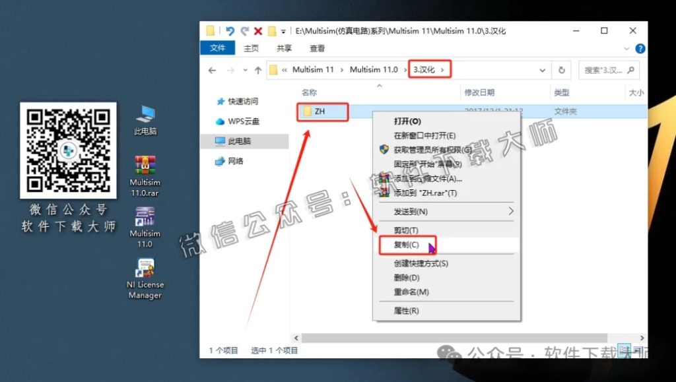Click inside the search box
This screenshot has height=382, width=676.
pos(604,69)
